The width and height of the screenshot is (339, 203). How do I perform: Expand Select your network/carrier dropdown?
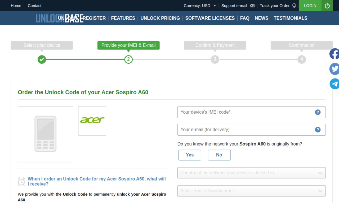coord(251,191)
